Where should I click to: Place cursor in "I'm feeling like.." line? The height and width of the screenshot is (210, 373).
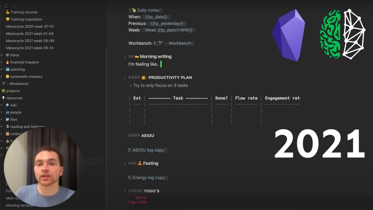coord(144,64)
